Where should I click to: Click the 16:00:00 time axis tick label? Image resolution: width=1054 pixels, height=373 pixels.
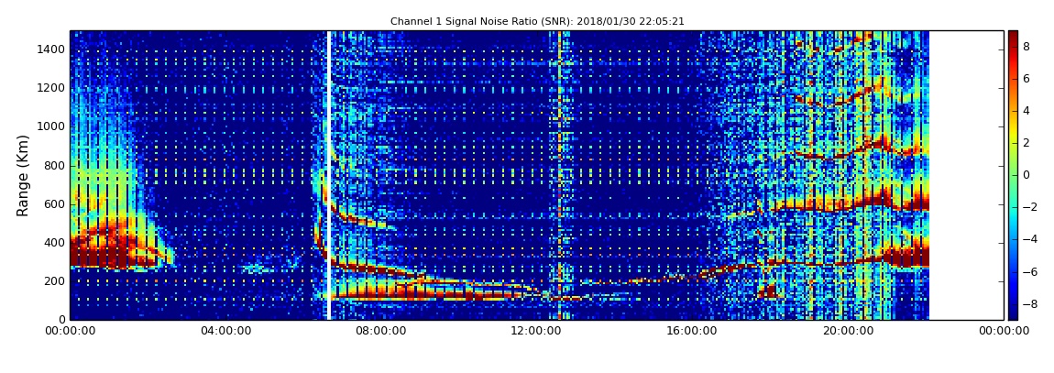[x=693, y=331]
